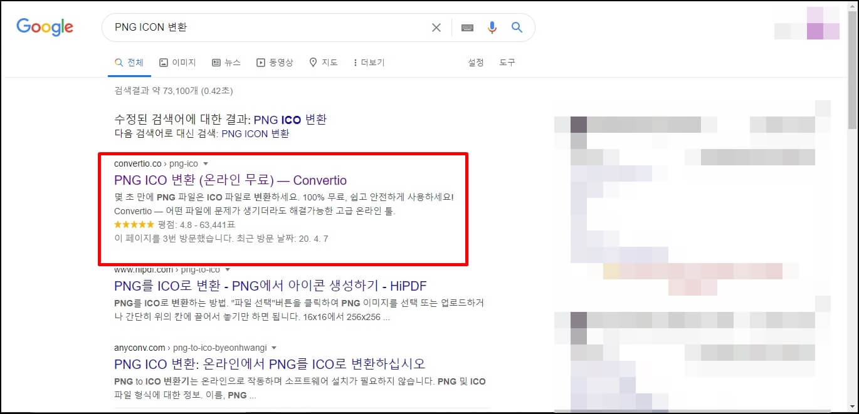
Task: Switch to the 동영상 tab
Action: click(275, 63)
